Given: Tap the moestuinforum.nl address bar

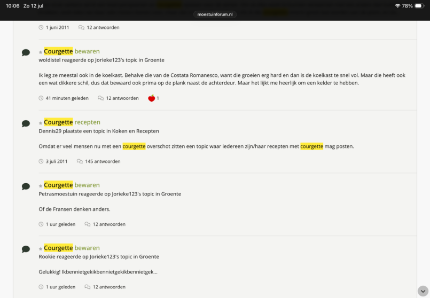Looking at the screenshot, I should click(215, 14).
